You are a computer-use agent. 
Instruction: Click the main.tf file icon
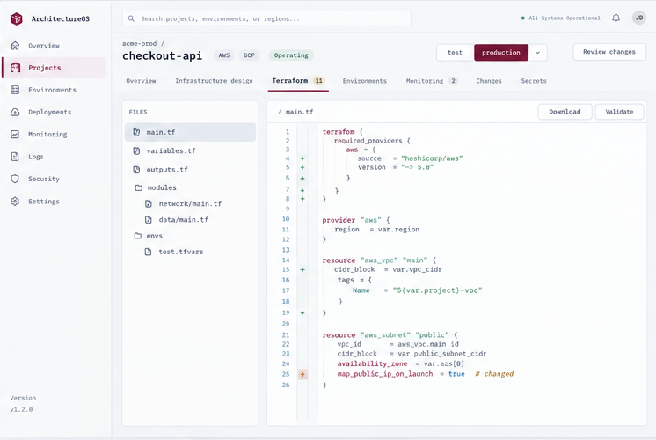pyautogui.click(x=136, y=132)
